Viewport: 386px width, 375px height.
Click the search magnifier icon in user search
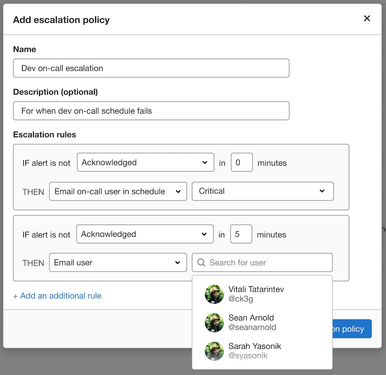pyautogui.click(x=201, y=262)
